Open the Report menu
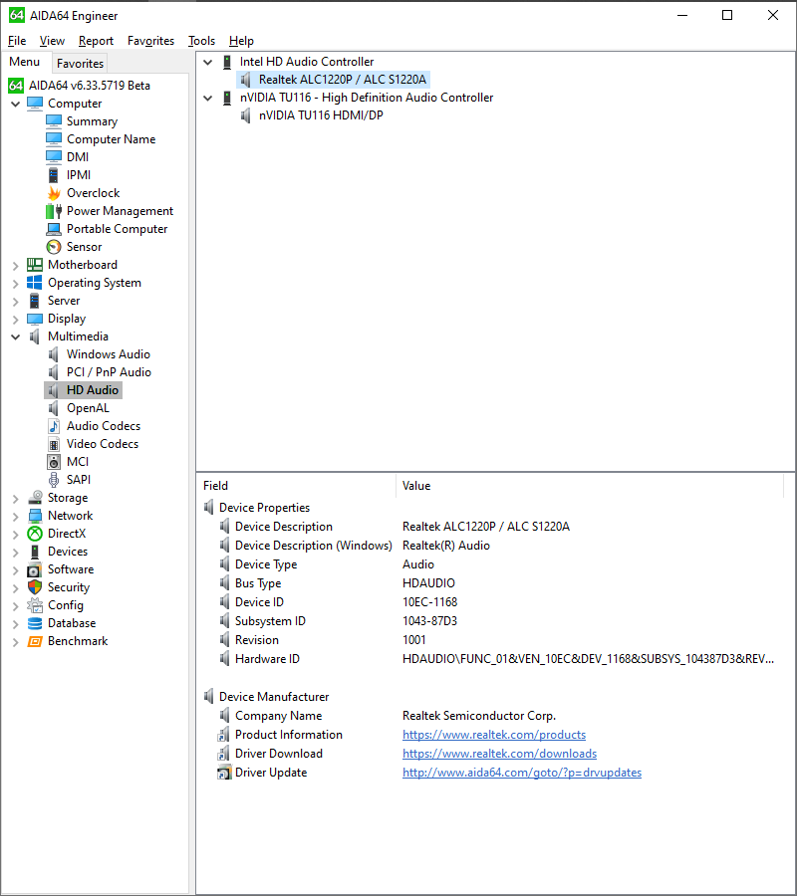797x896 pixels. (x=96, y=41)
